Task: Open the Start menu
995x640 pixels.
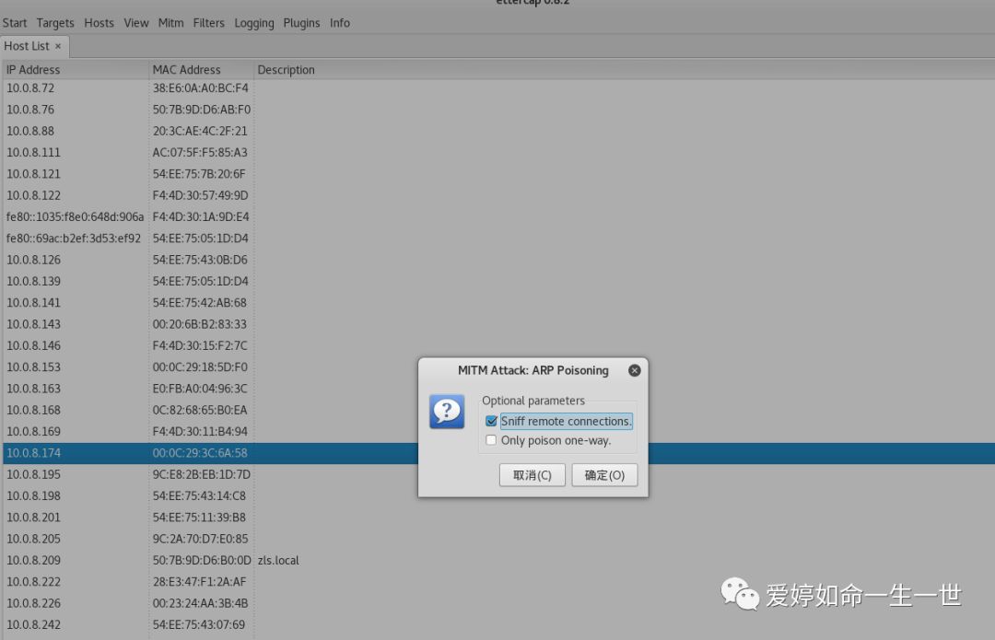Action: tap(15, 23)
